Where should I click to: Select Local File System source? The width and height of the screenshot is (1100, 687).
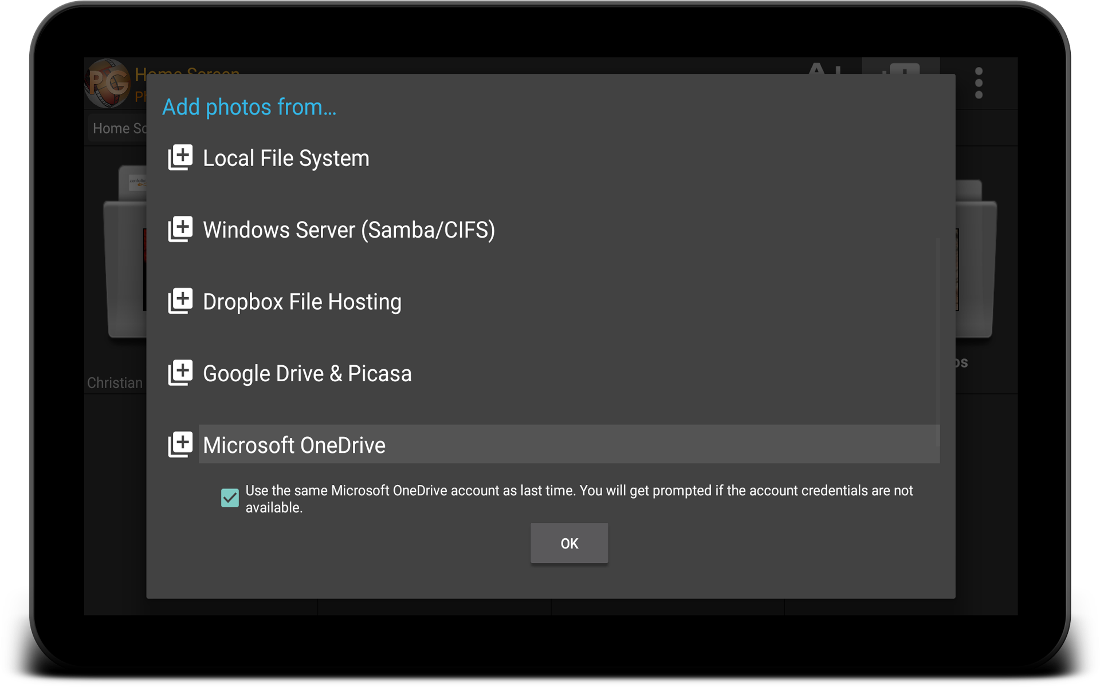[286, 159]
